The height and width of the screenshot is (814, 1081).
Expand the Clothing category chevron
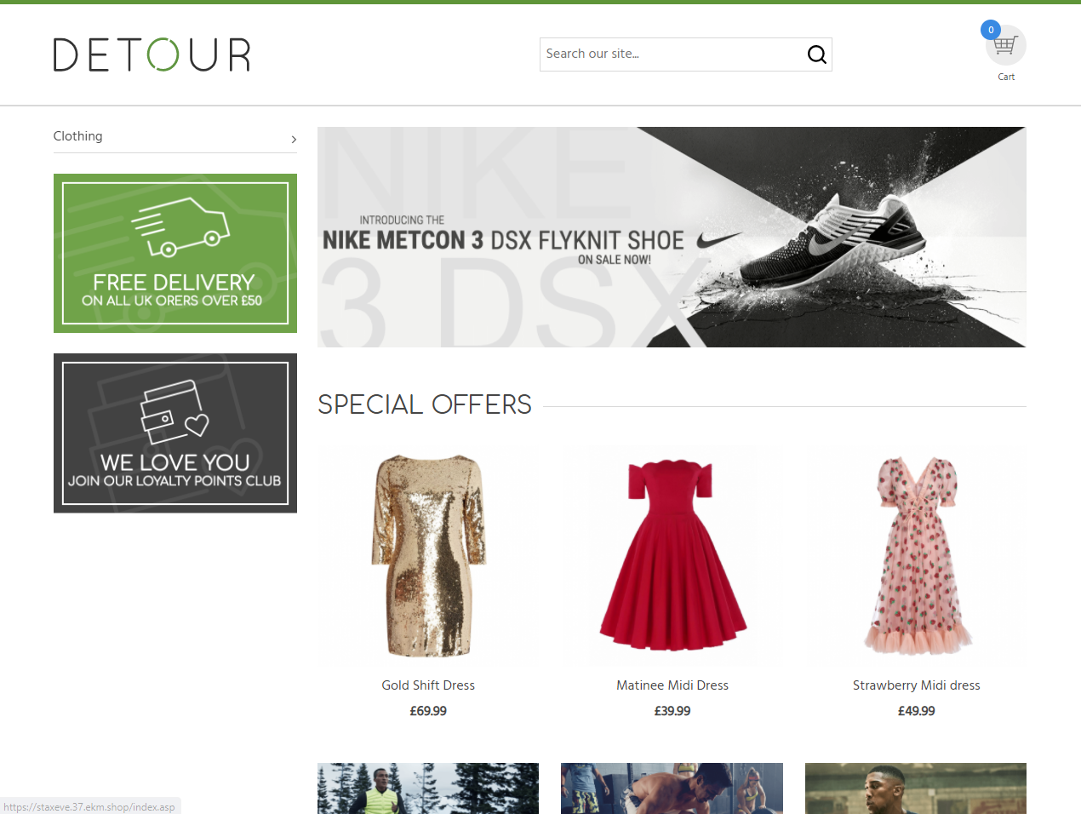click(294, 139)
